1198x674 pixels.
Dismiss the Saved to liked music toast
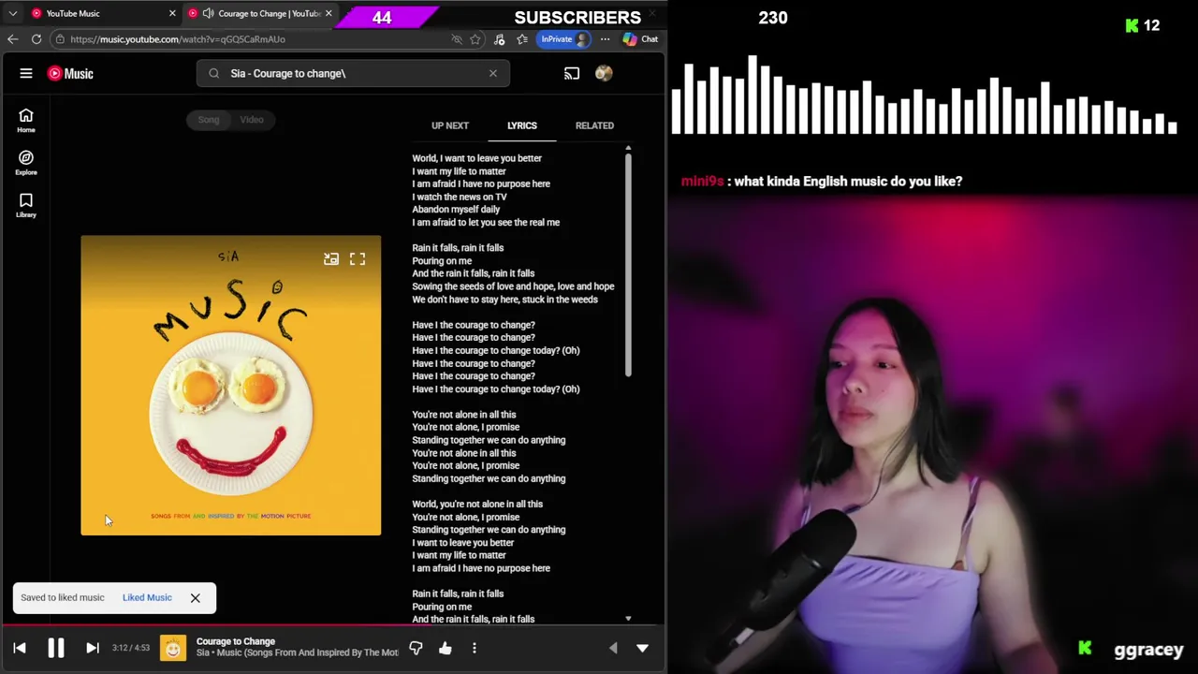[x=196, y=597]
